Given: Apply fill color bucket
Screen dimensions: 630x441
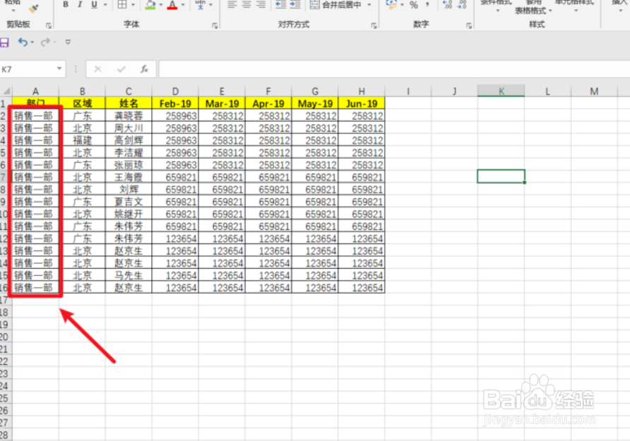Looking at the screenshot, I should pyautogui.click(x=150, y=4).
